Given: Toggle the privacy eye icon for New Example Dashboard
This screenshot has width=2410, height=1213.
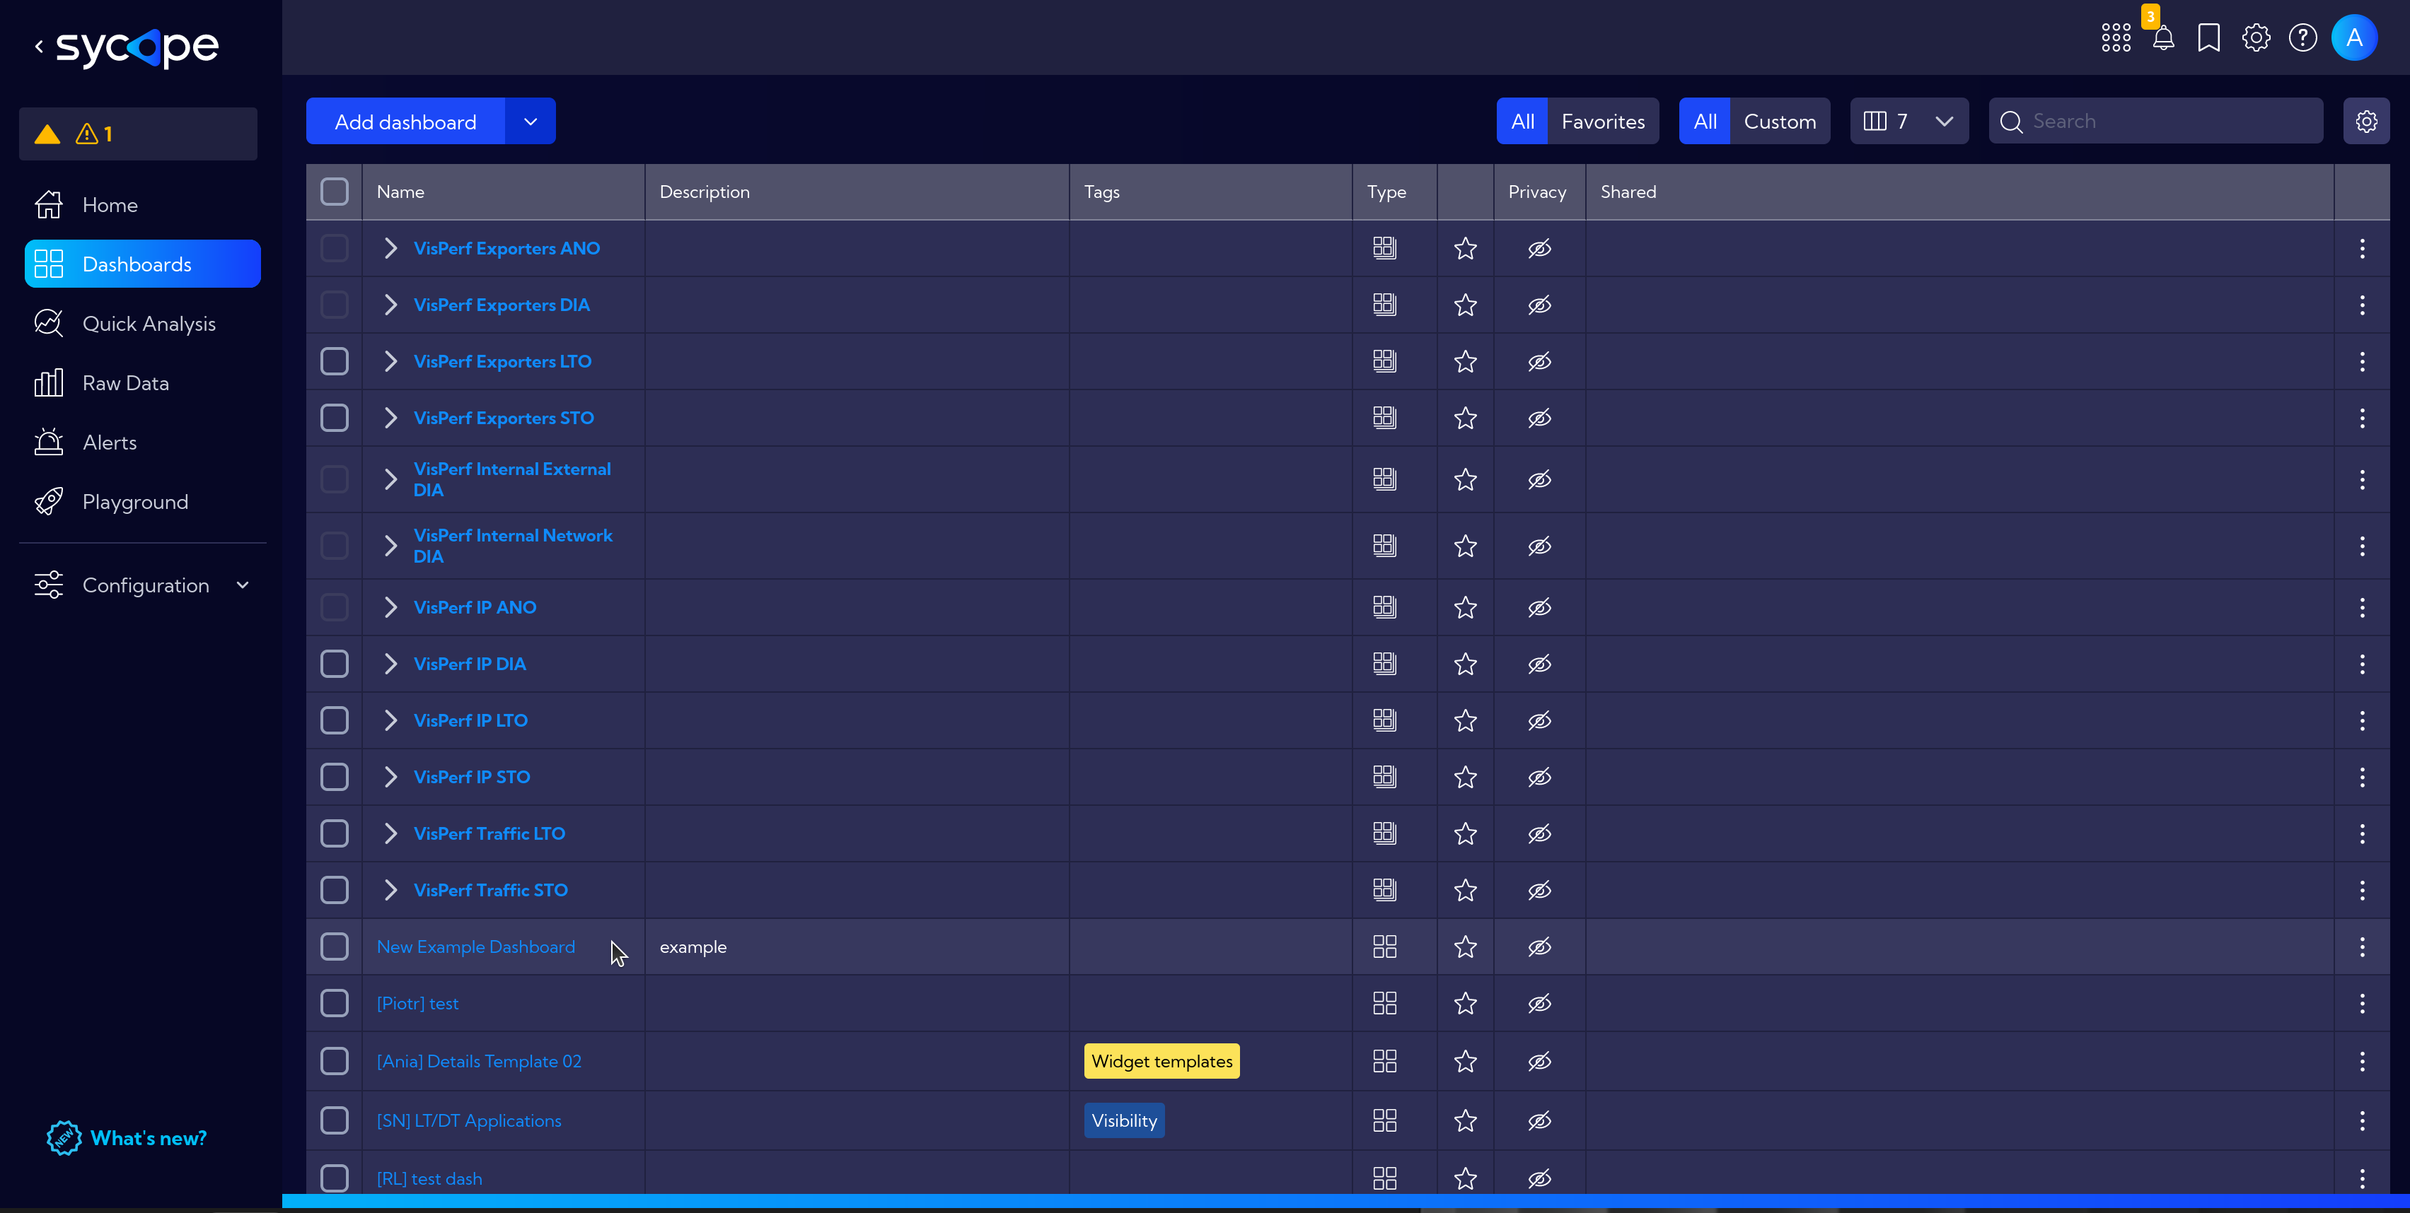Looking at the screenshot, I should coord(1539,945).
